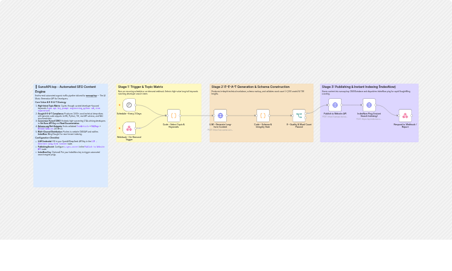452x271 pixels.
Task: Open the IndexNow Ping HTTP node
Action: [369, 105]
